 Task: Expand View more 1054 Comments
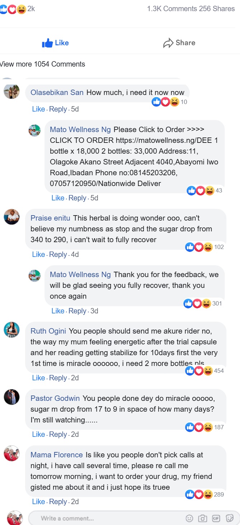click(x=42, y=64)
